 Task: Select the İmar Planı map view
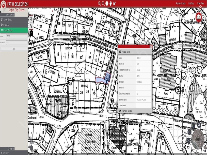point(200,4)
